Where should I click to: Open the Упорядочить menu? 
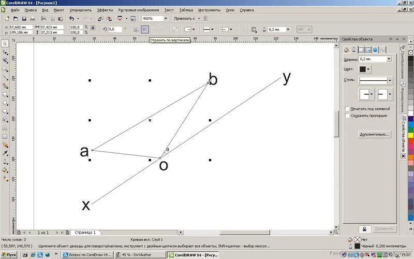81,10
